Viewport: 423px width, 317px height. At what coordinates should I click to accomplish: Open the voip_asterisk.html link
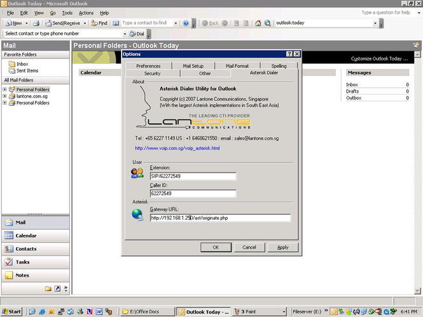click(x=177, y=148)
